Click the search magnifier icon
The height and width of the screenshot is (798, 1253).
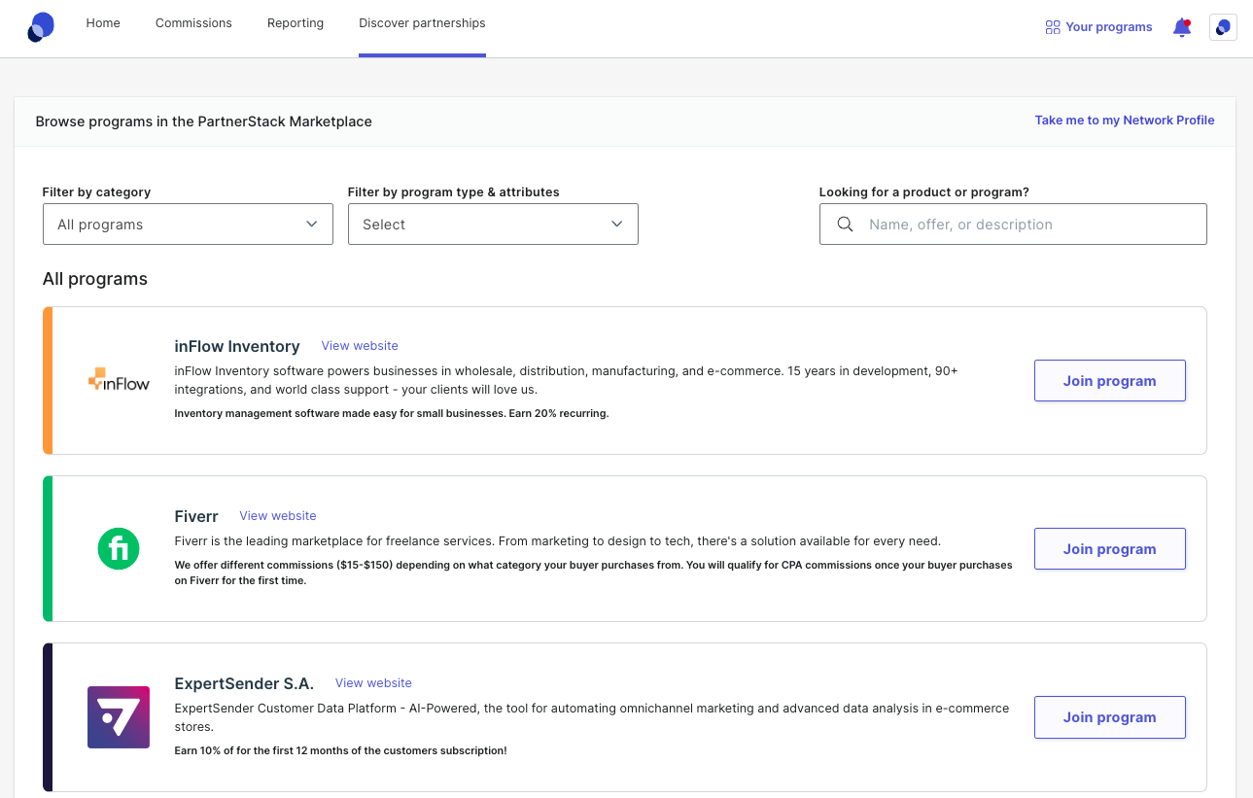[x=846, y=225]
